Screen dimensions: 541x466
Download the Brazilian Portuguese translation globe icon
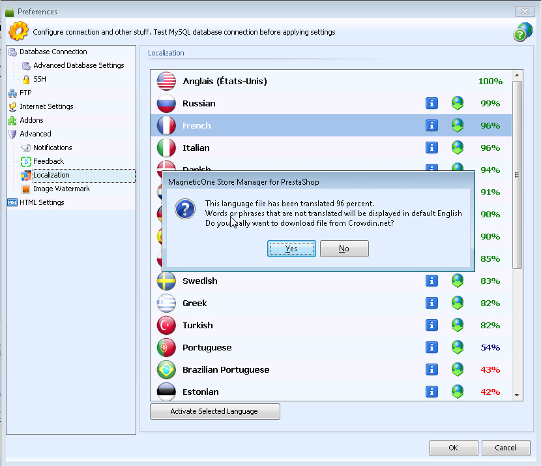458,369
